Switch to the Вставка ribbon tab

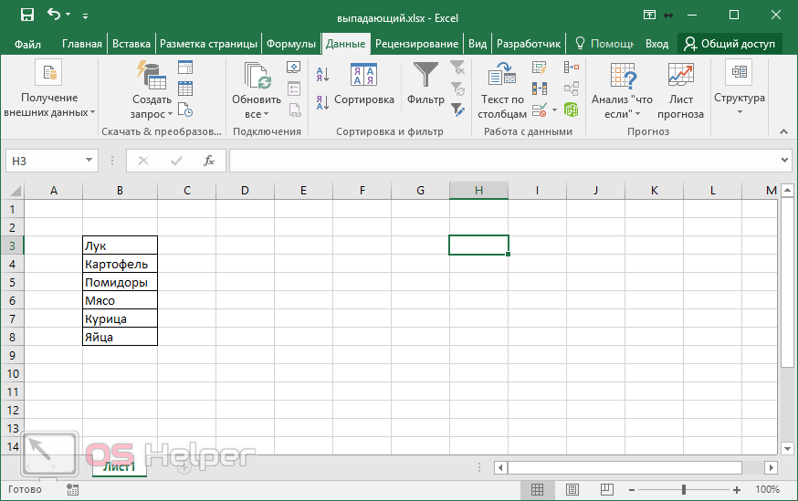pyautogui.click(x=131, y=44)
